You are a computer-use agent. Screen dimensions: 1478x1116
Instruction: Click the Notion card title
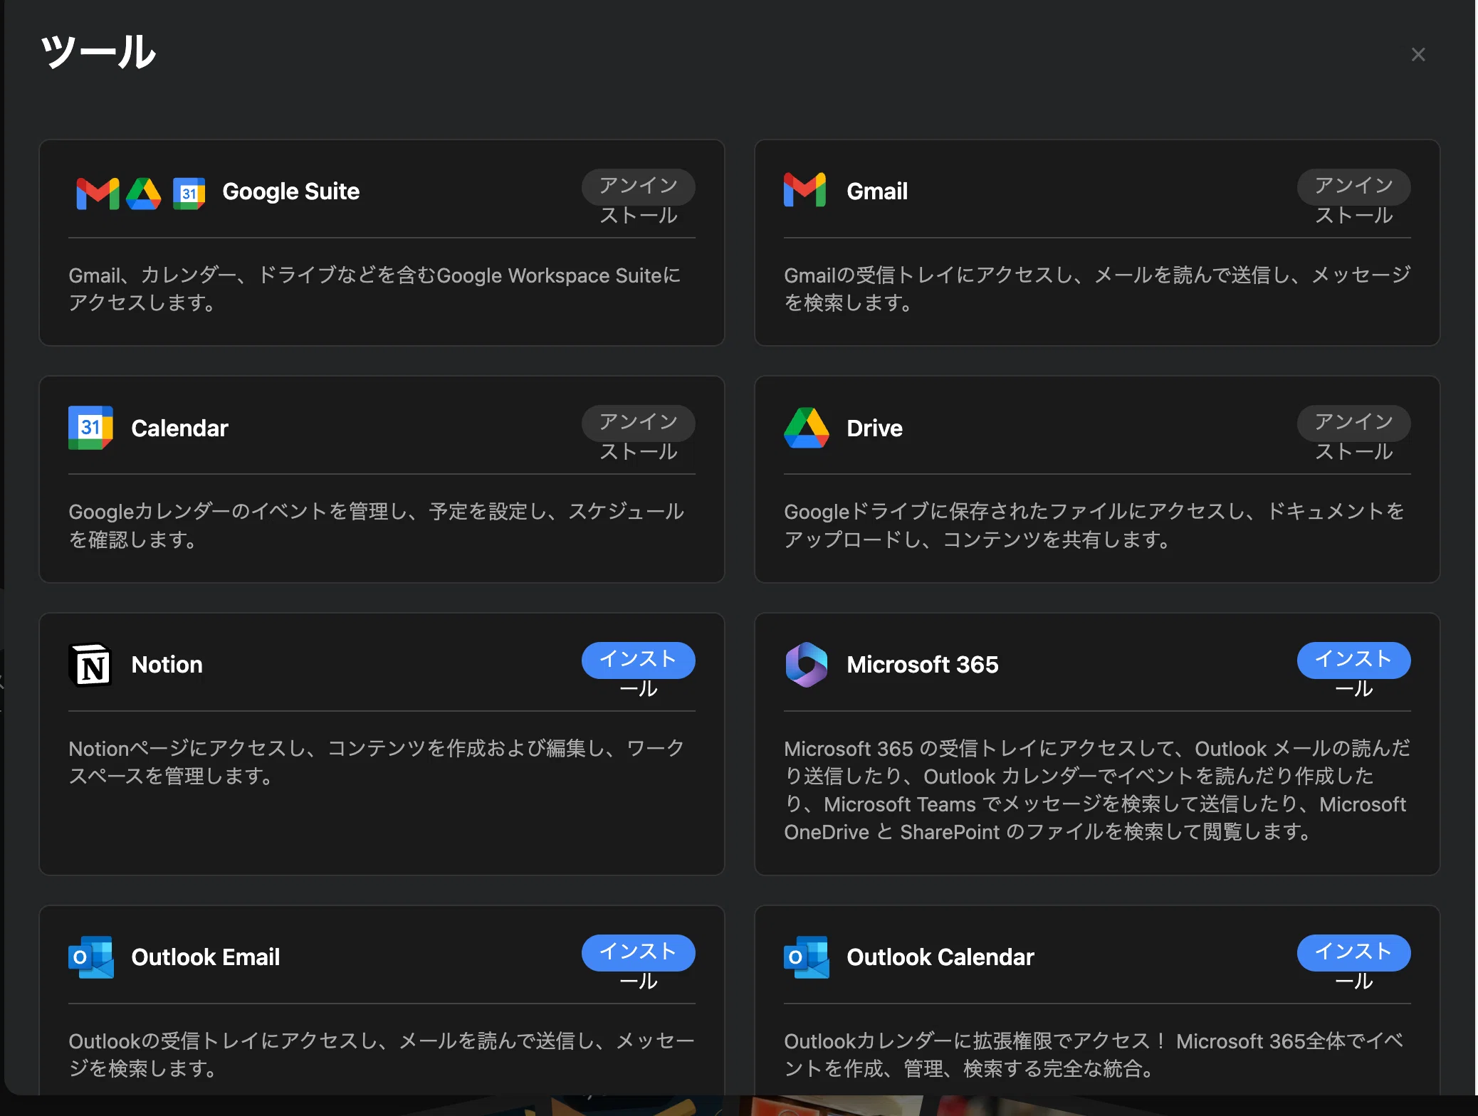point(167,665)
